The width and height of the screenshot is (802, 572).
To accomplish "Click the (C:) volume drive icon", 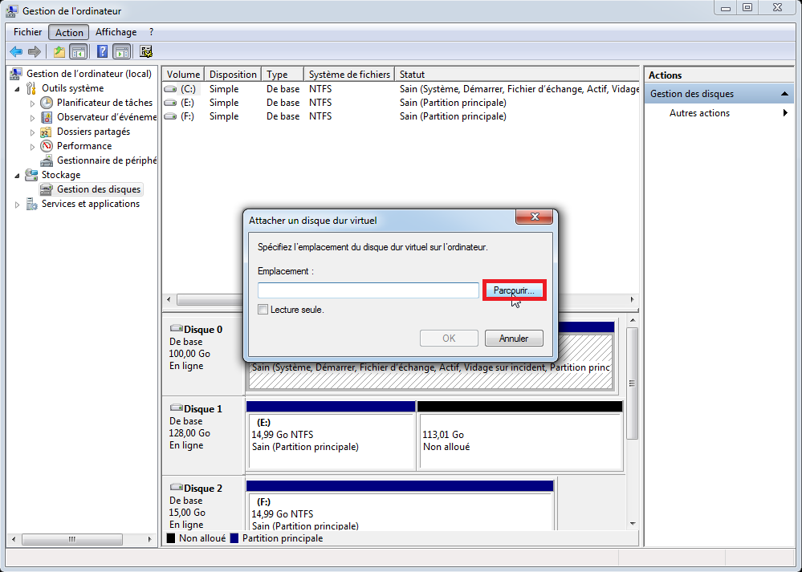I will click(x=170, y=89).
